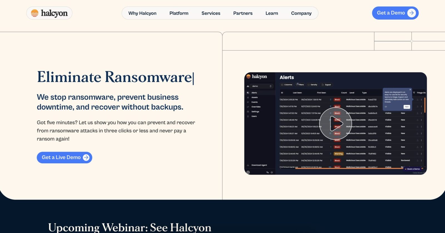The height and width of the screenshot is (233, 445).
Task: Click the Density toolbar button
Action: 312,85
